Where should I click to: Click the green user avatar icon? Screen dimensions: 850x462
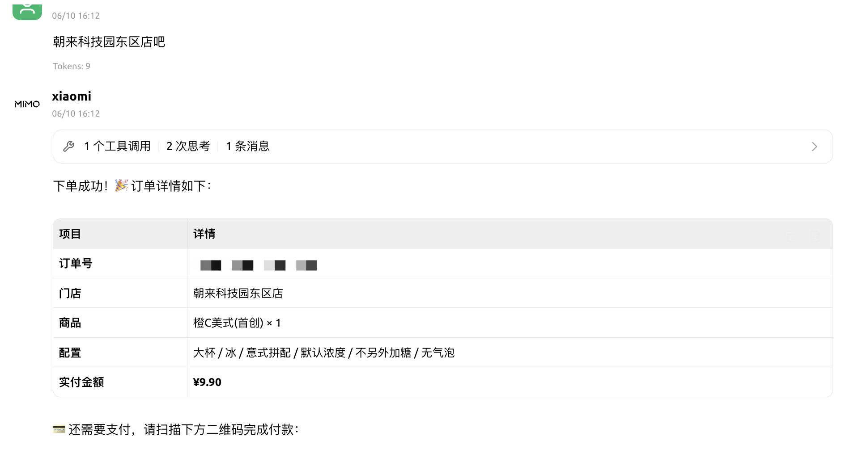(x=27, y=12)
